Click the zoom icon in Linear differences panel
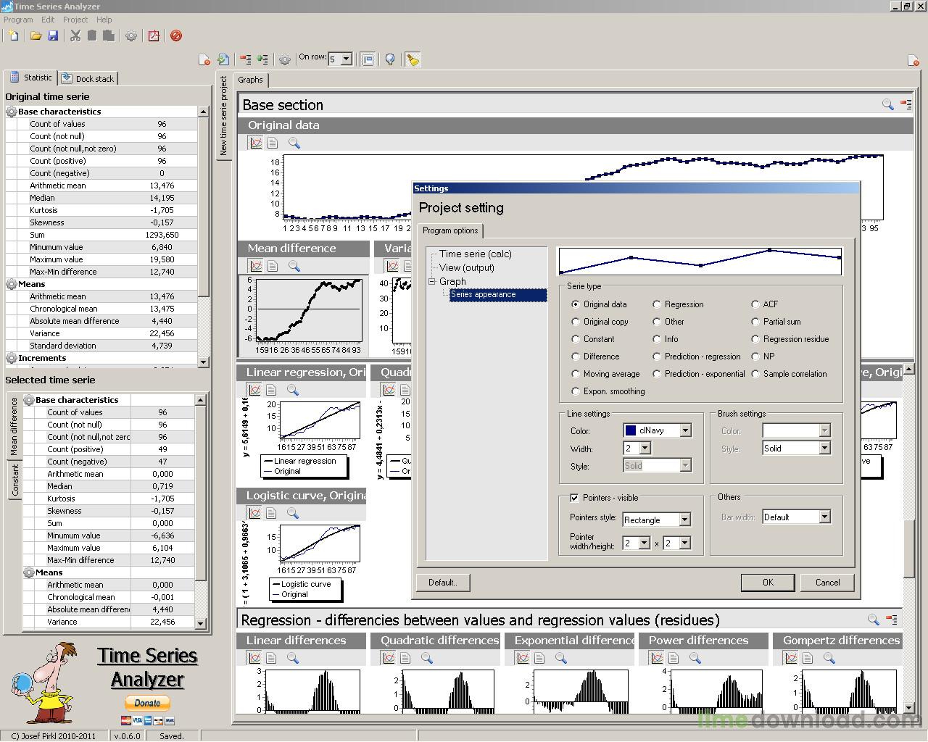The image size is (928, 742). click(293, 658)
